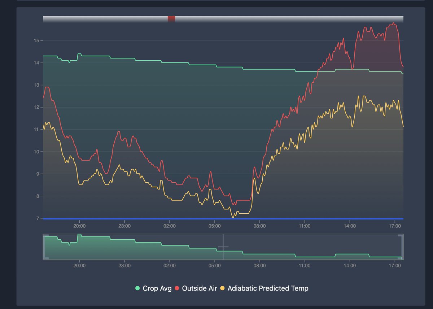
Task: Click the yellow Adiabatic Predicted Temp legend dot
Action: [x=223, y=288]
